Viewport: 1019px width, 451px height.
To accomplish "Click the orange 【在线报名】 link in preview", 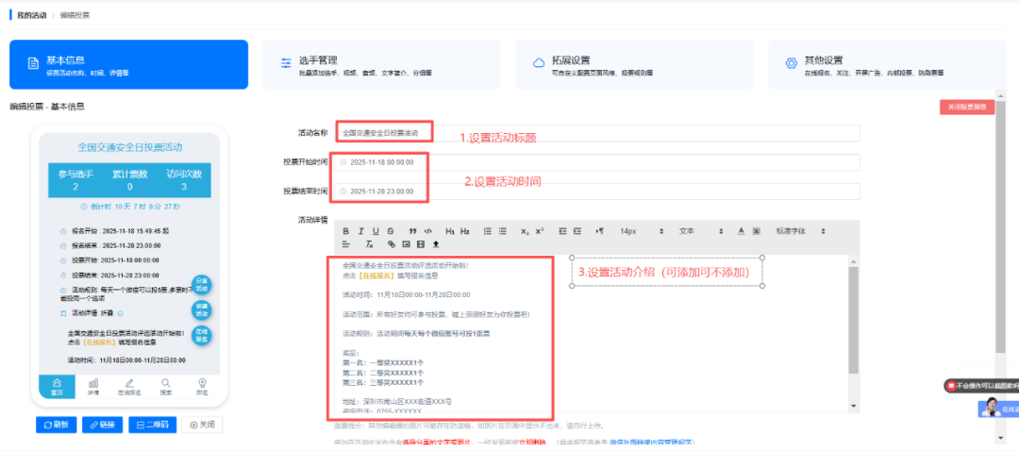I will (x=100, y=342).
